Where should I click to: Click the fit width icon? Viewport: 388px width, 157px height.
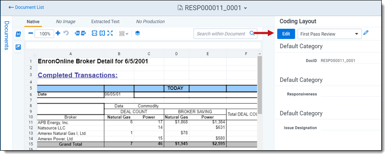click(94, 33)
